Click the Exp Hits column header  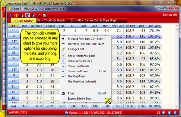(x=130, y=26)
